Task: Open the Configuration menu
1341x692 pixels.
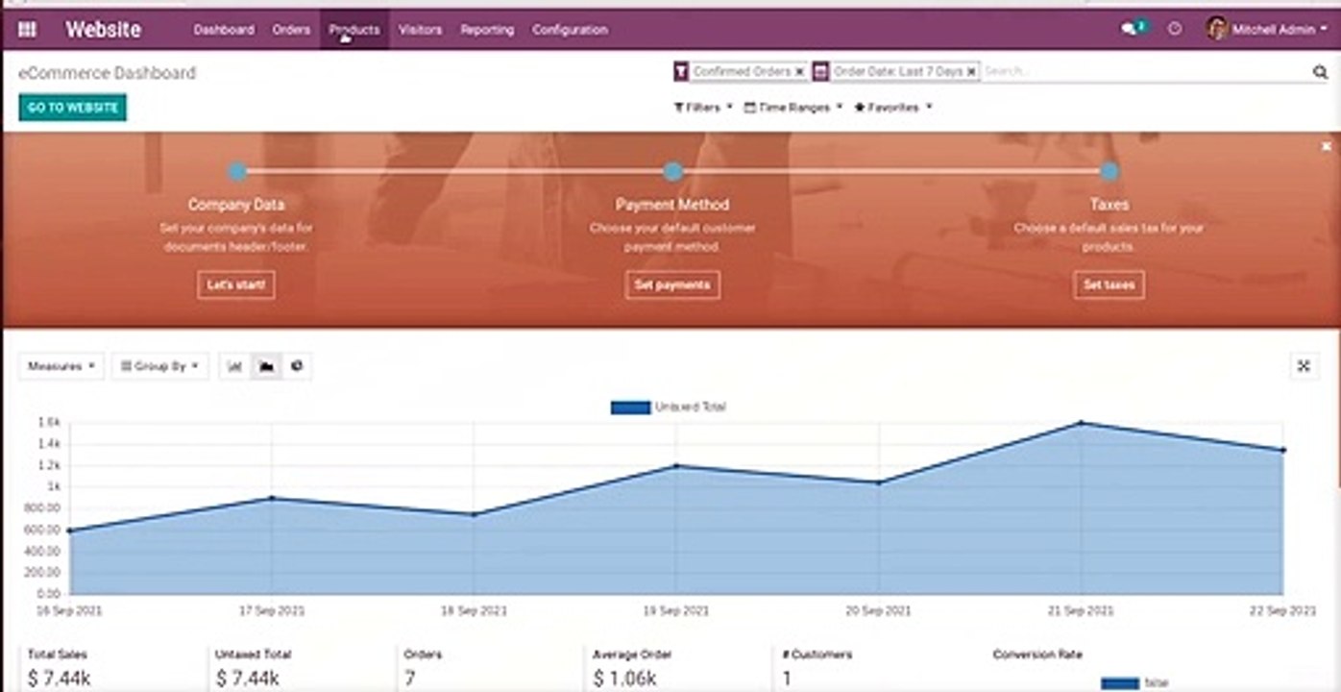Action: [570, 30]
